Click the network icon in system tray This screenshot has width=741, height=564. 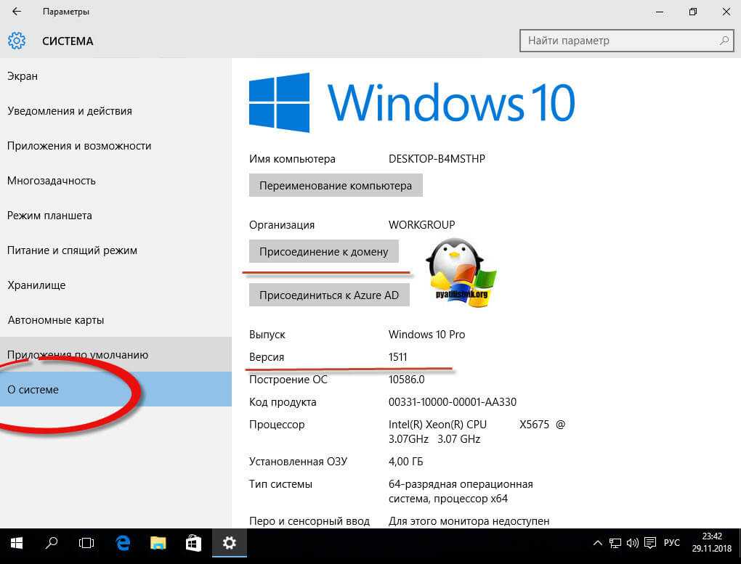click(x=615, y=543)
